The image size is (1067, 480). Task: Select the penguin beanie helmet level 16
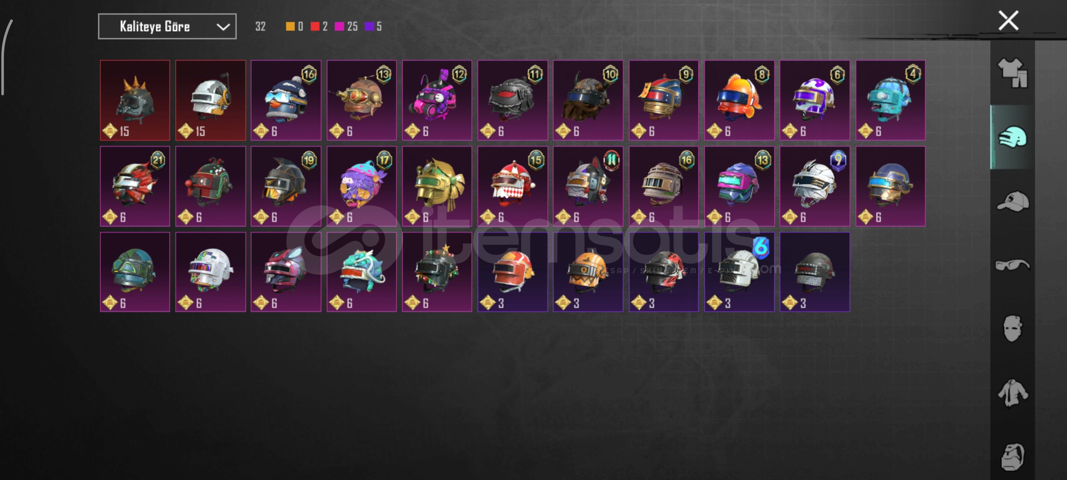pos(286,100)
